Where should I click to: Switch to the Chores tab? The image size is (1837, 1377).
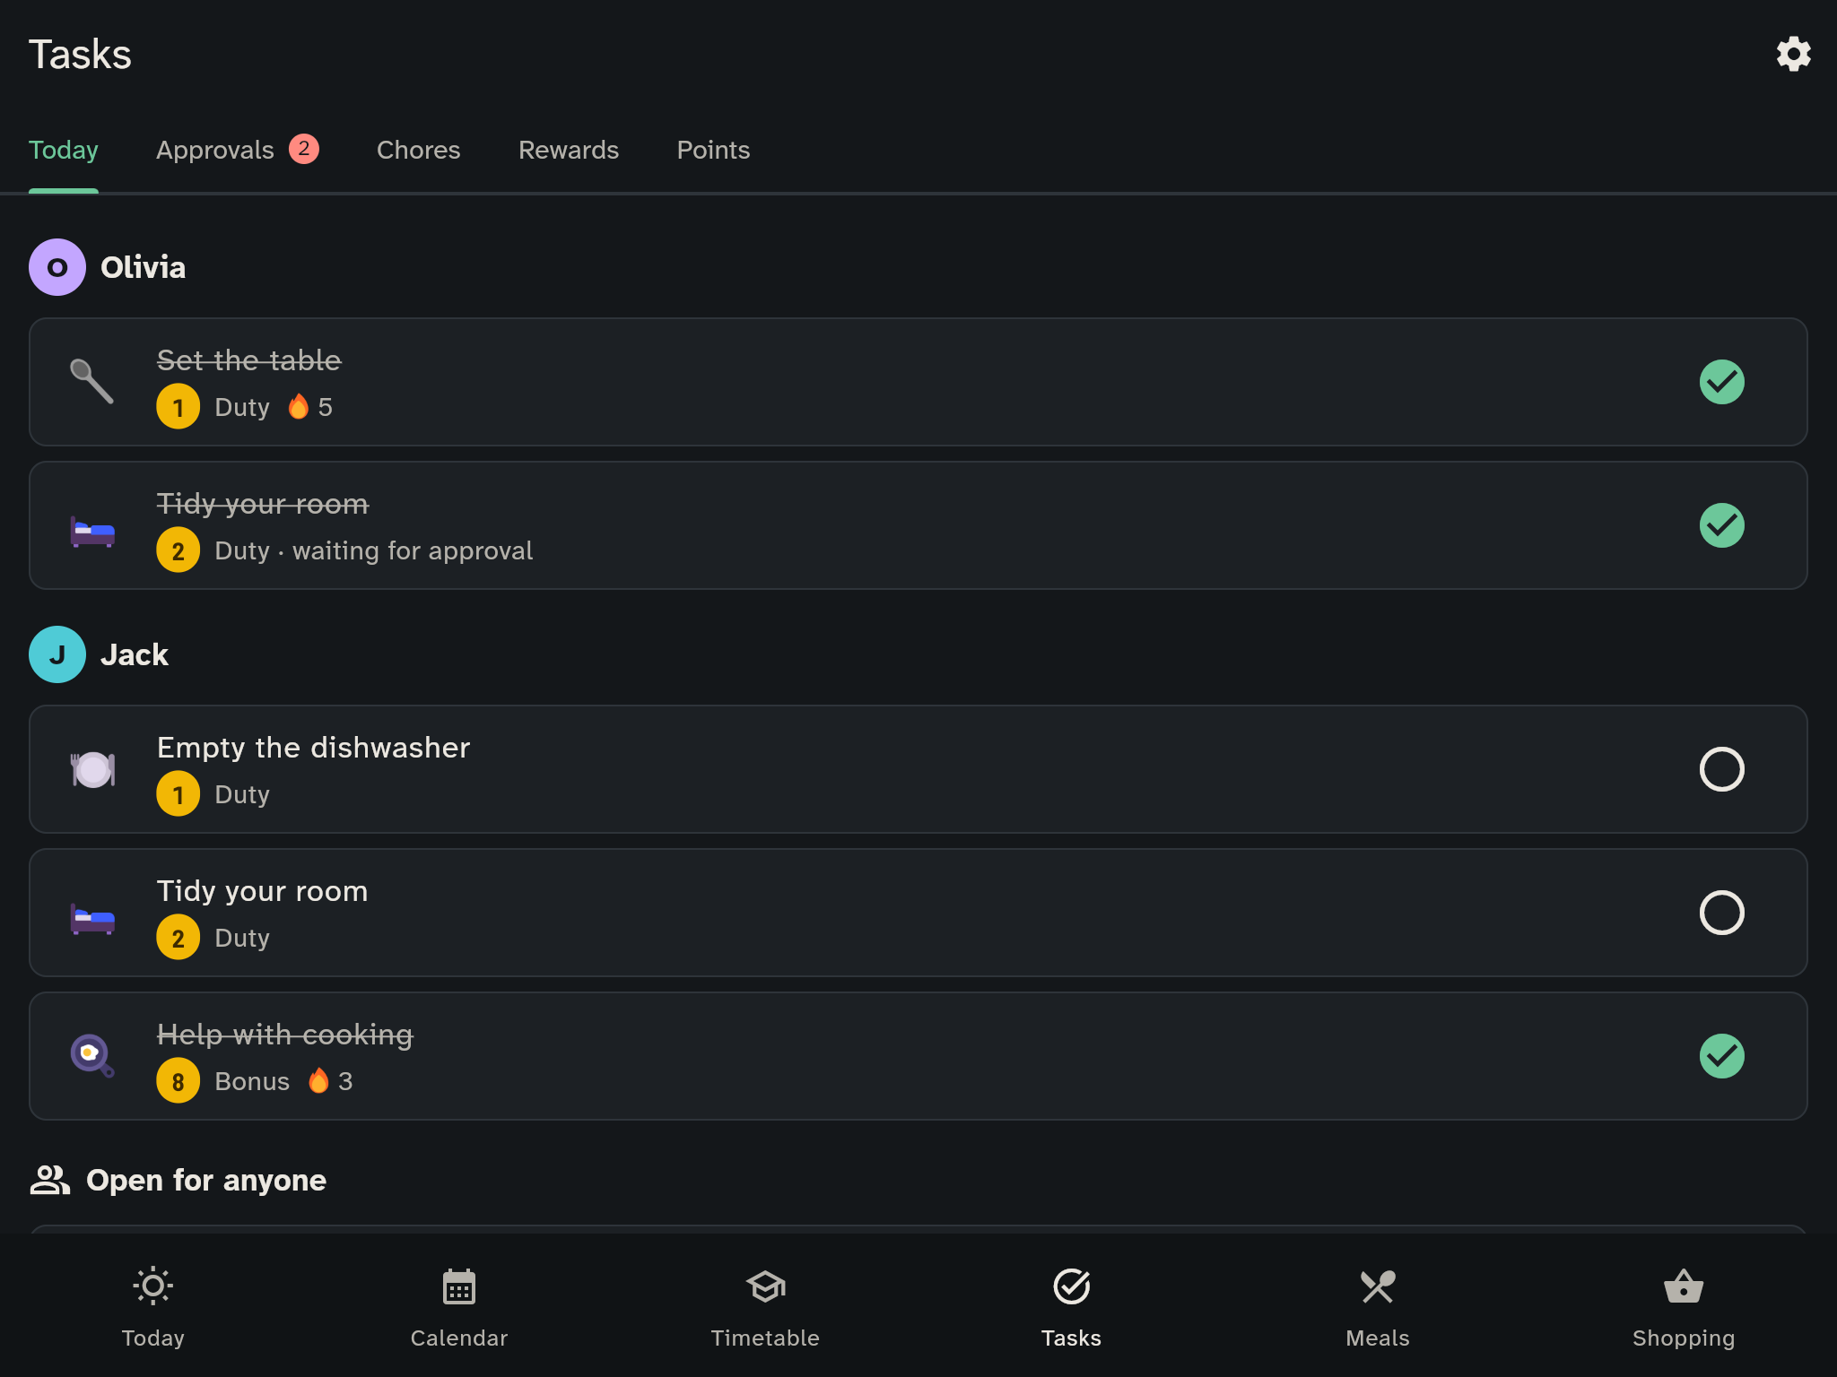pos(418,150)
